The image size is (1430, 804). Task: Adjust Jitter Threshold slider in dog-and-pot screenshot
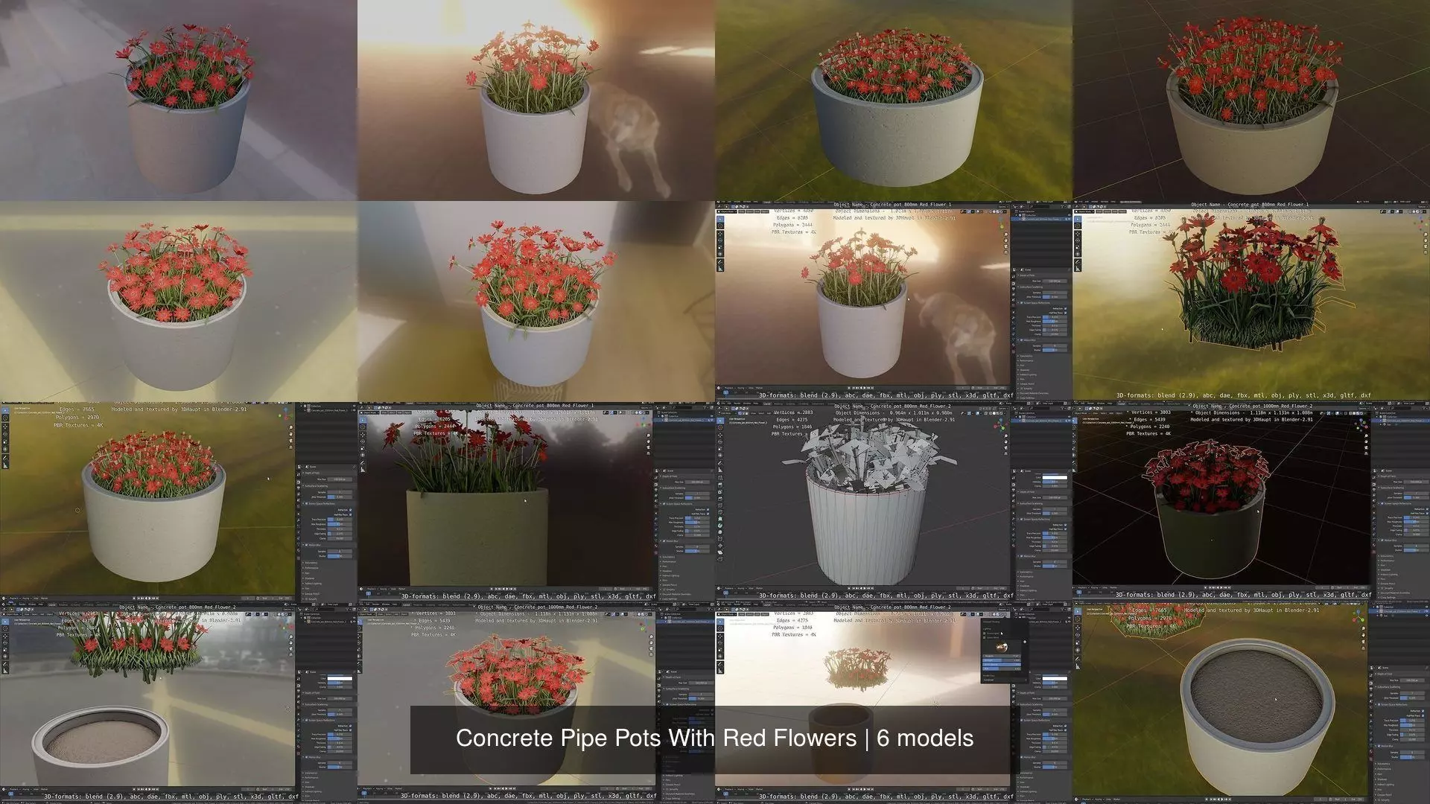point(1055,297)
